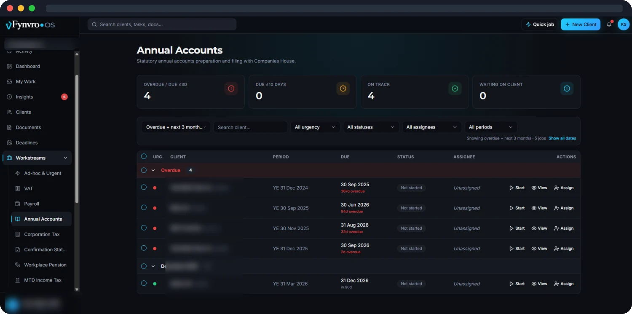Open Documents section
632x314 pixels.
[x=37, y=127]
